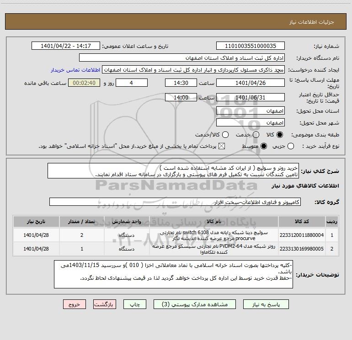Click need date 1401/04/28 in switch row

coord(36,235)
